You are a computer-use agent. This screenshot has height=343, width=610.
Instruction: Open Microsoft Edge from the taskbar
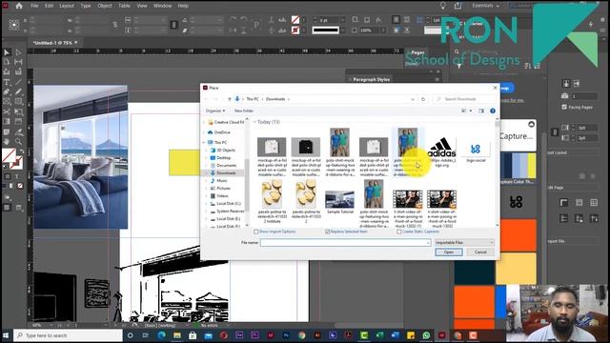coord(161,335)
